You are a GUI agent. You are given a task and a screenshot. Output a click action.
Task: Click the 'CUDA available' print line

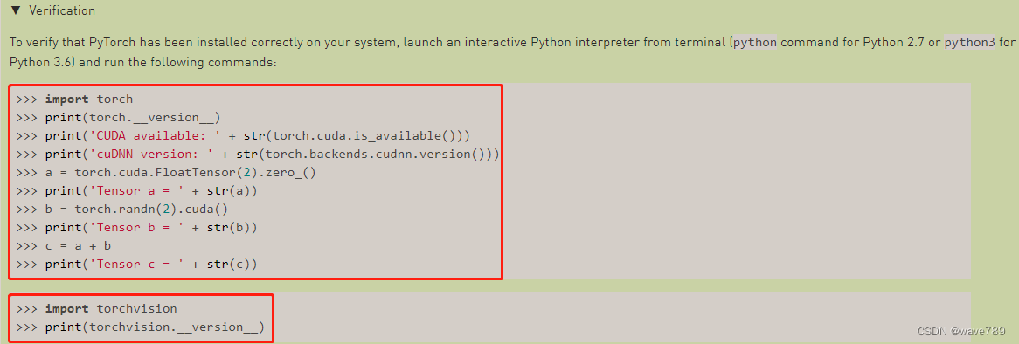[x=243, y=135]
